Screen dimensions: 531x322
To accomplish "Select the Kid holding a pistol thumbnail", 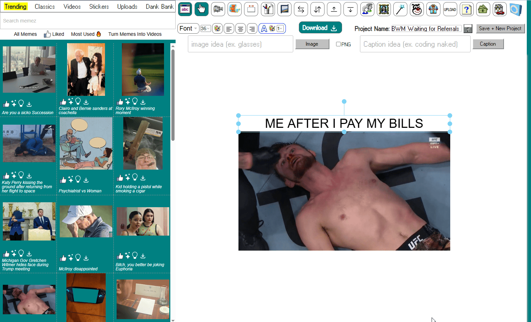I will [143, 144].
